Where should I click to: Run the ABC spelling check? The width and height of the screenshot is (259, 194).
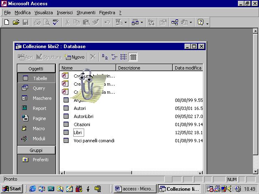pos(56,22)
